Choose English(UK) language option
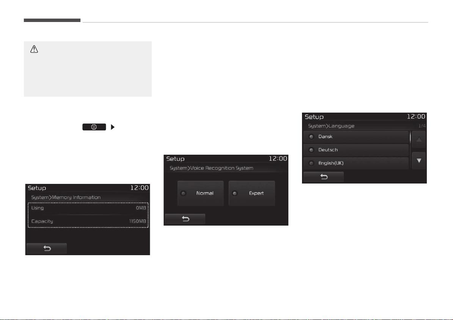This screenshot has height=320, width=453. (356, 163)
